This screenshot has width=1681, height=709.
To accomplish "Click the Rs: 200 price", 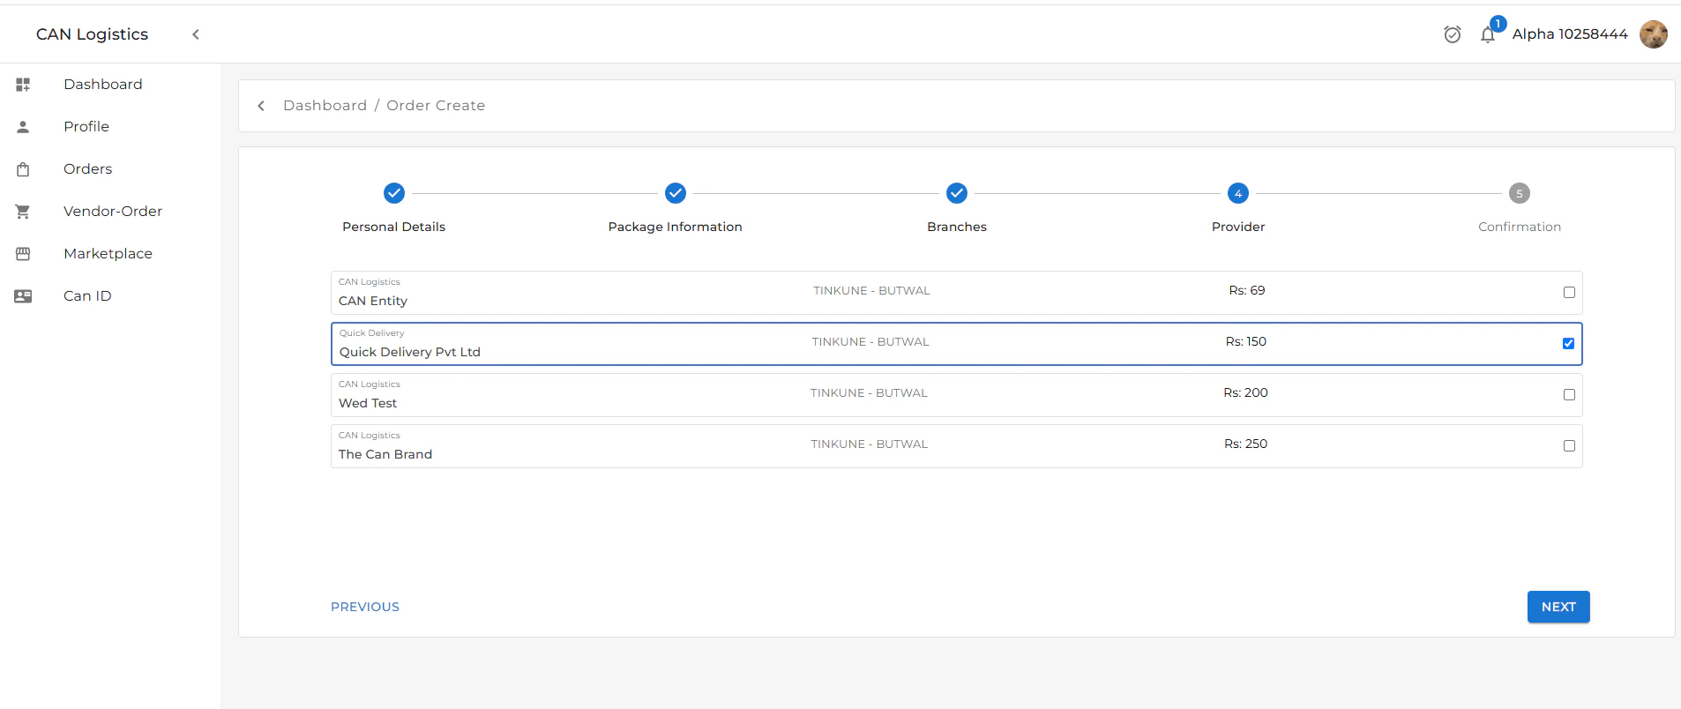I will (x=1245, y=392).
